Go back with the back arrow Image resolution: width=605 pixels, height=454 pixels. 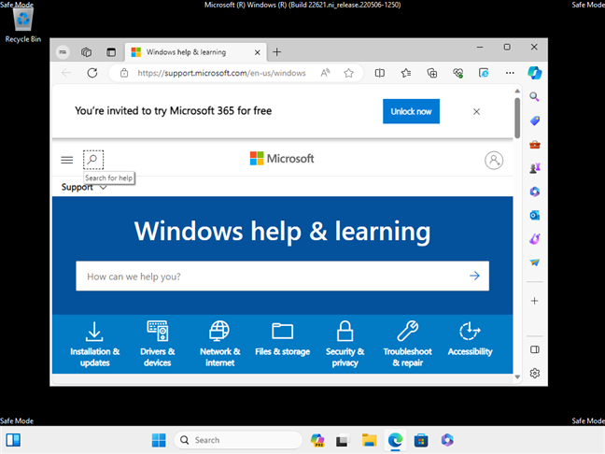(66, 73)
